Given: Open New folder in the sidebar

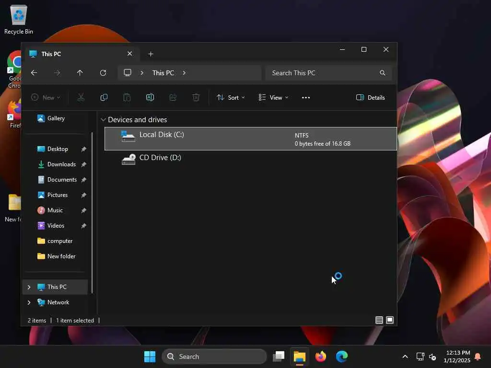Looking at the screenshot, I should click(x=61, y=256).
